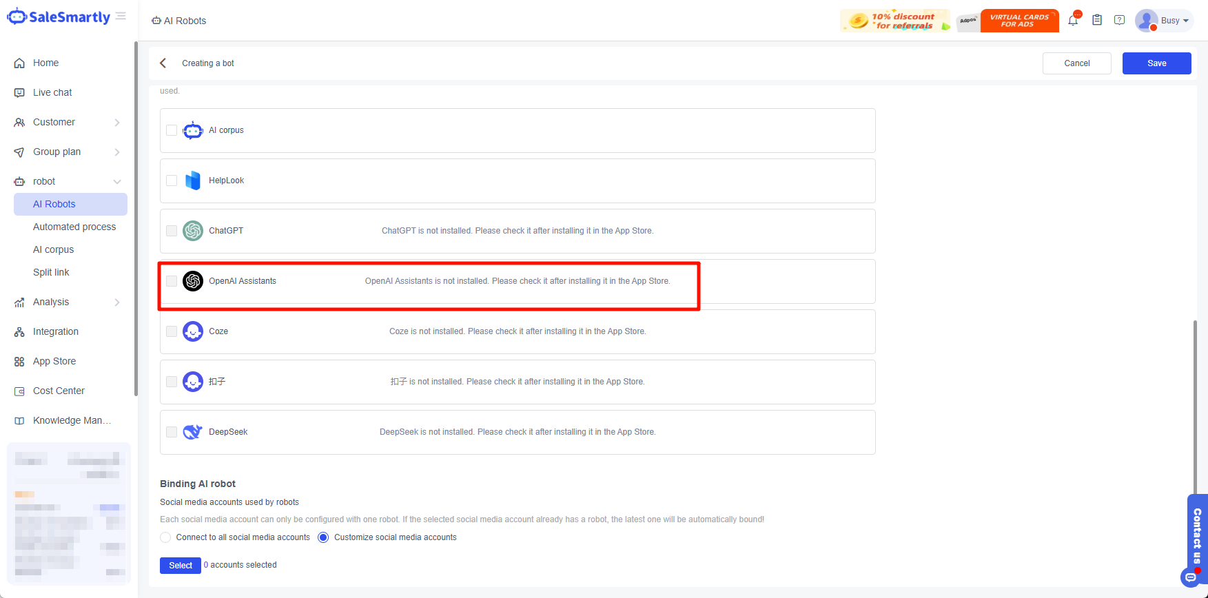This screenshot has height=598, width=1208.
Task: Choose Customize social media accounts option
Action: 323,537
